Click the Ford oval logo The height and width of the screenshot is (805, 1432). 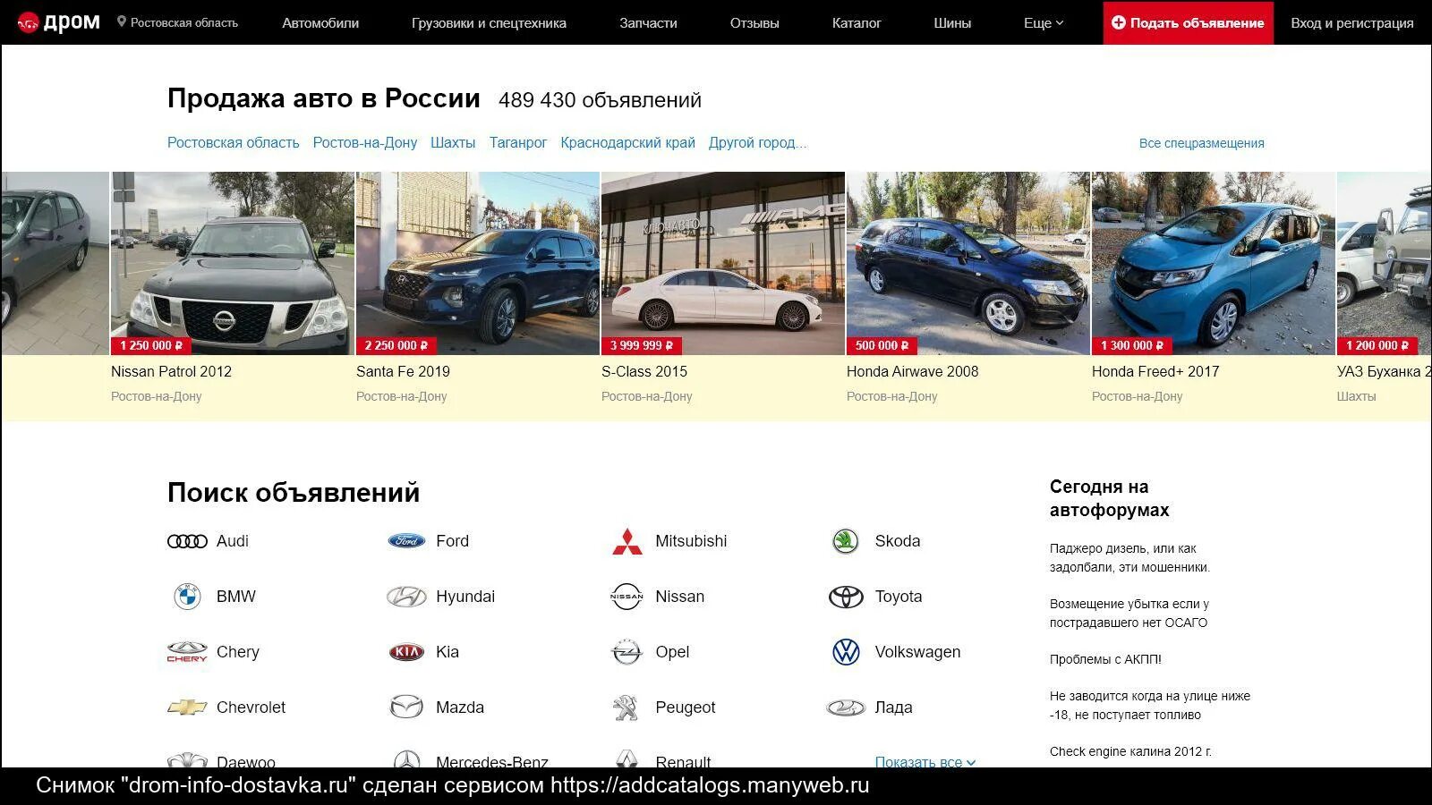pyautogui.click(x=406, y=541)
